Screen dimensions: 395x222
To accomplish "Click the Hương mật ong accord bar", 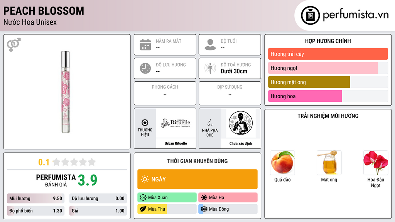I will 328,82.
